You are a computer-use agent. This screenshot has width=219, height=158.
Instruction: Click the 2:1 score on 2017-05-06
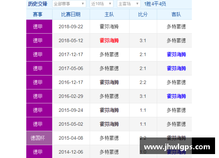(143, 69)
